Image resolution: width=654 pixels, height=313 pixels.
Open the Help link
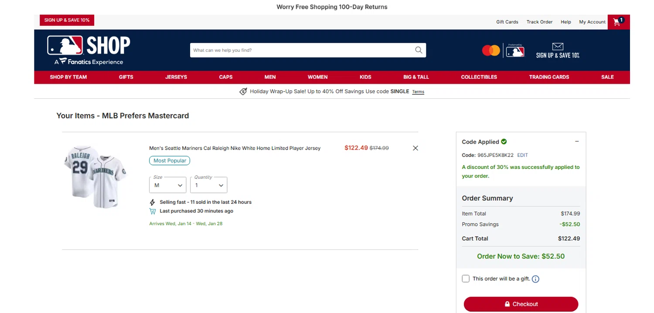pyautogui.click(x=566, y=22)
